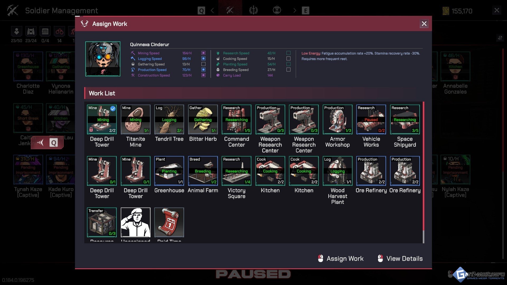Click the Carry Load value "144"
This screenshot has height=285, width=507.
coord(270,75)
